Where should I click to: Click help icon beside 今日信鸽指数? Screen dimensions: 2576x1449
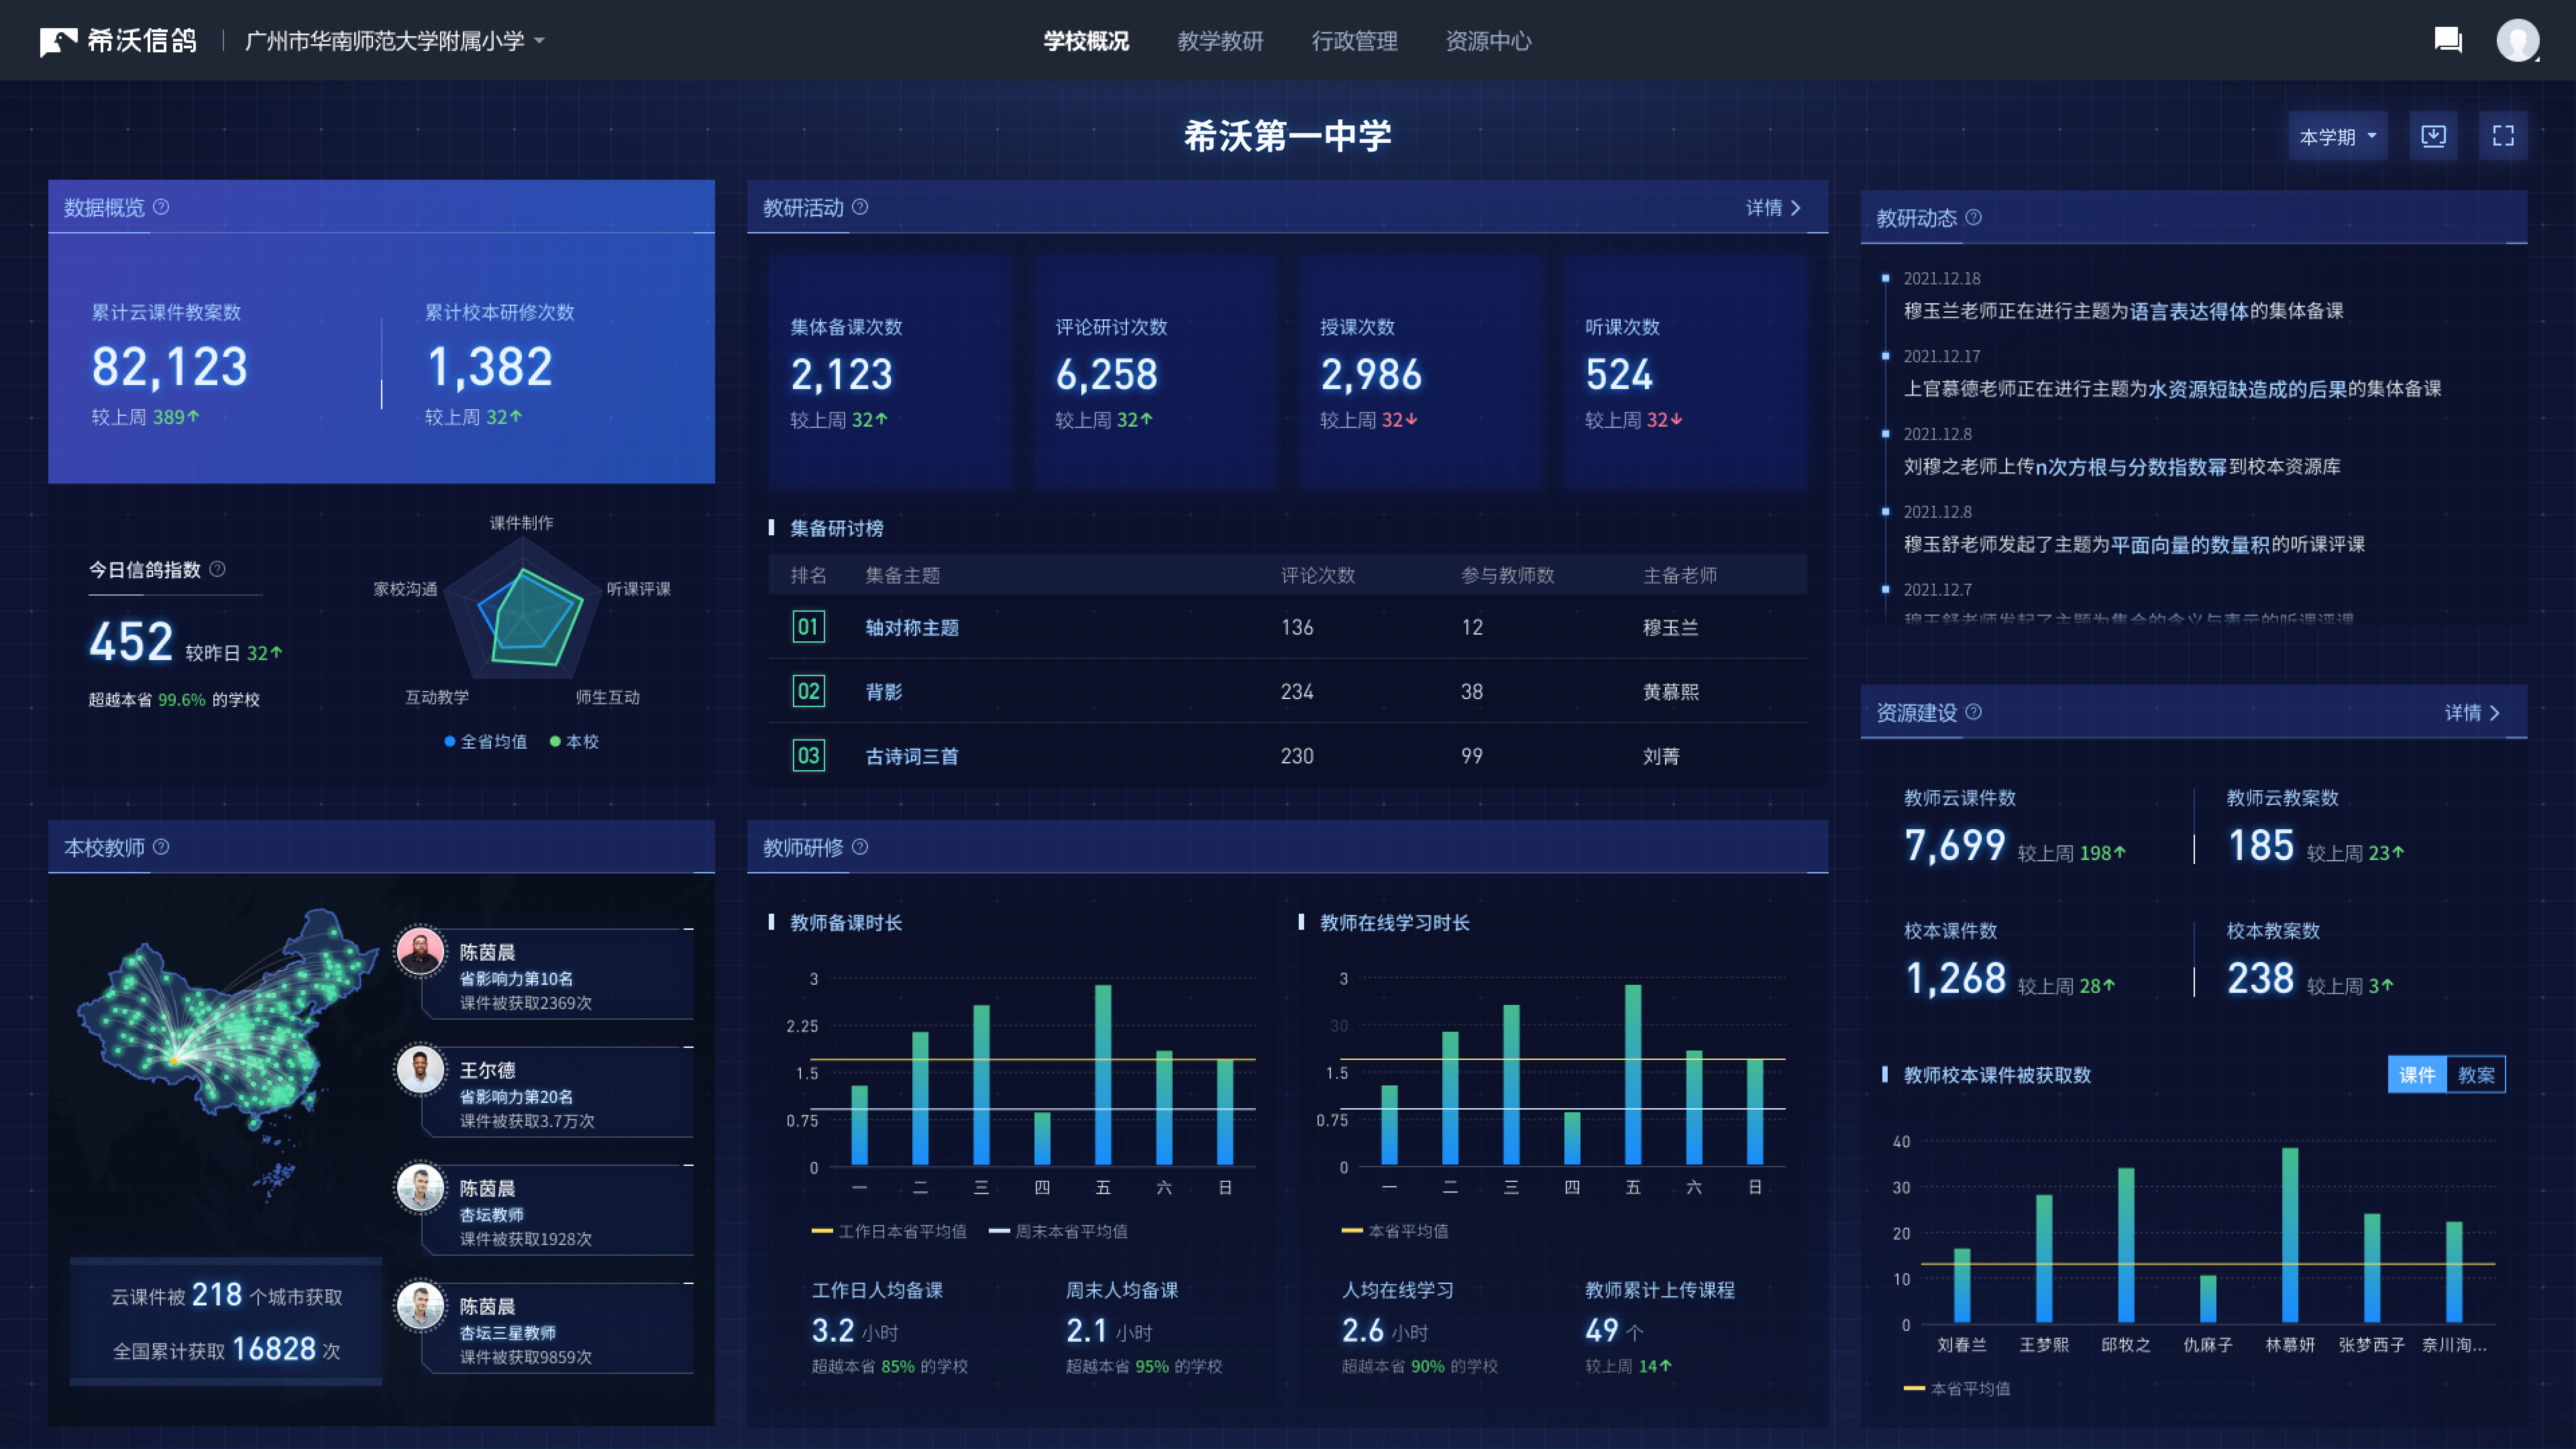(217, 569)
